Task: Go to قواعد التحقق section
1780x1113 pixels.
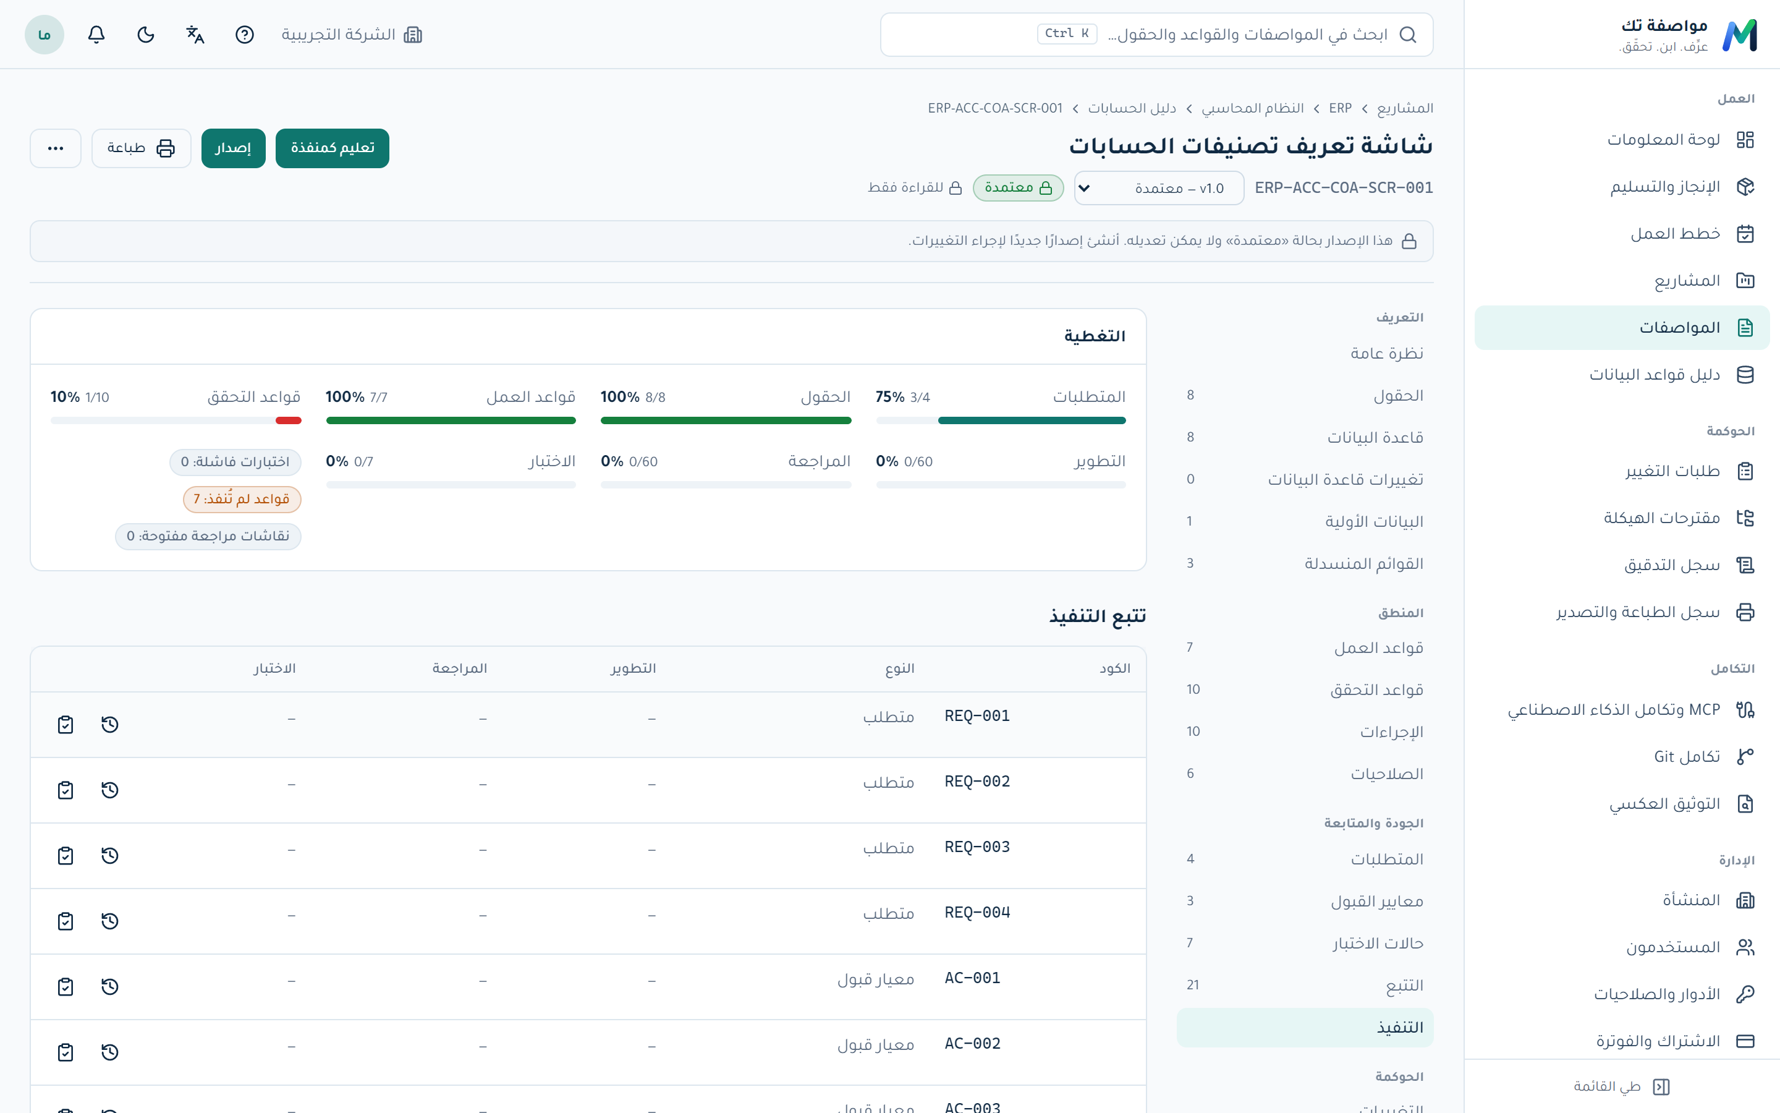Action: pyautogui.click(x=1305, y=689)
